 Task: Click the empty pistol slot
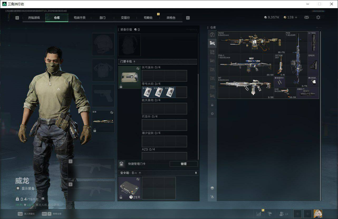(103, 96)
